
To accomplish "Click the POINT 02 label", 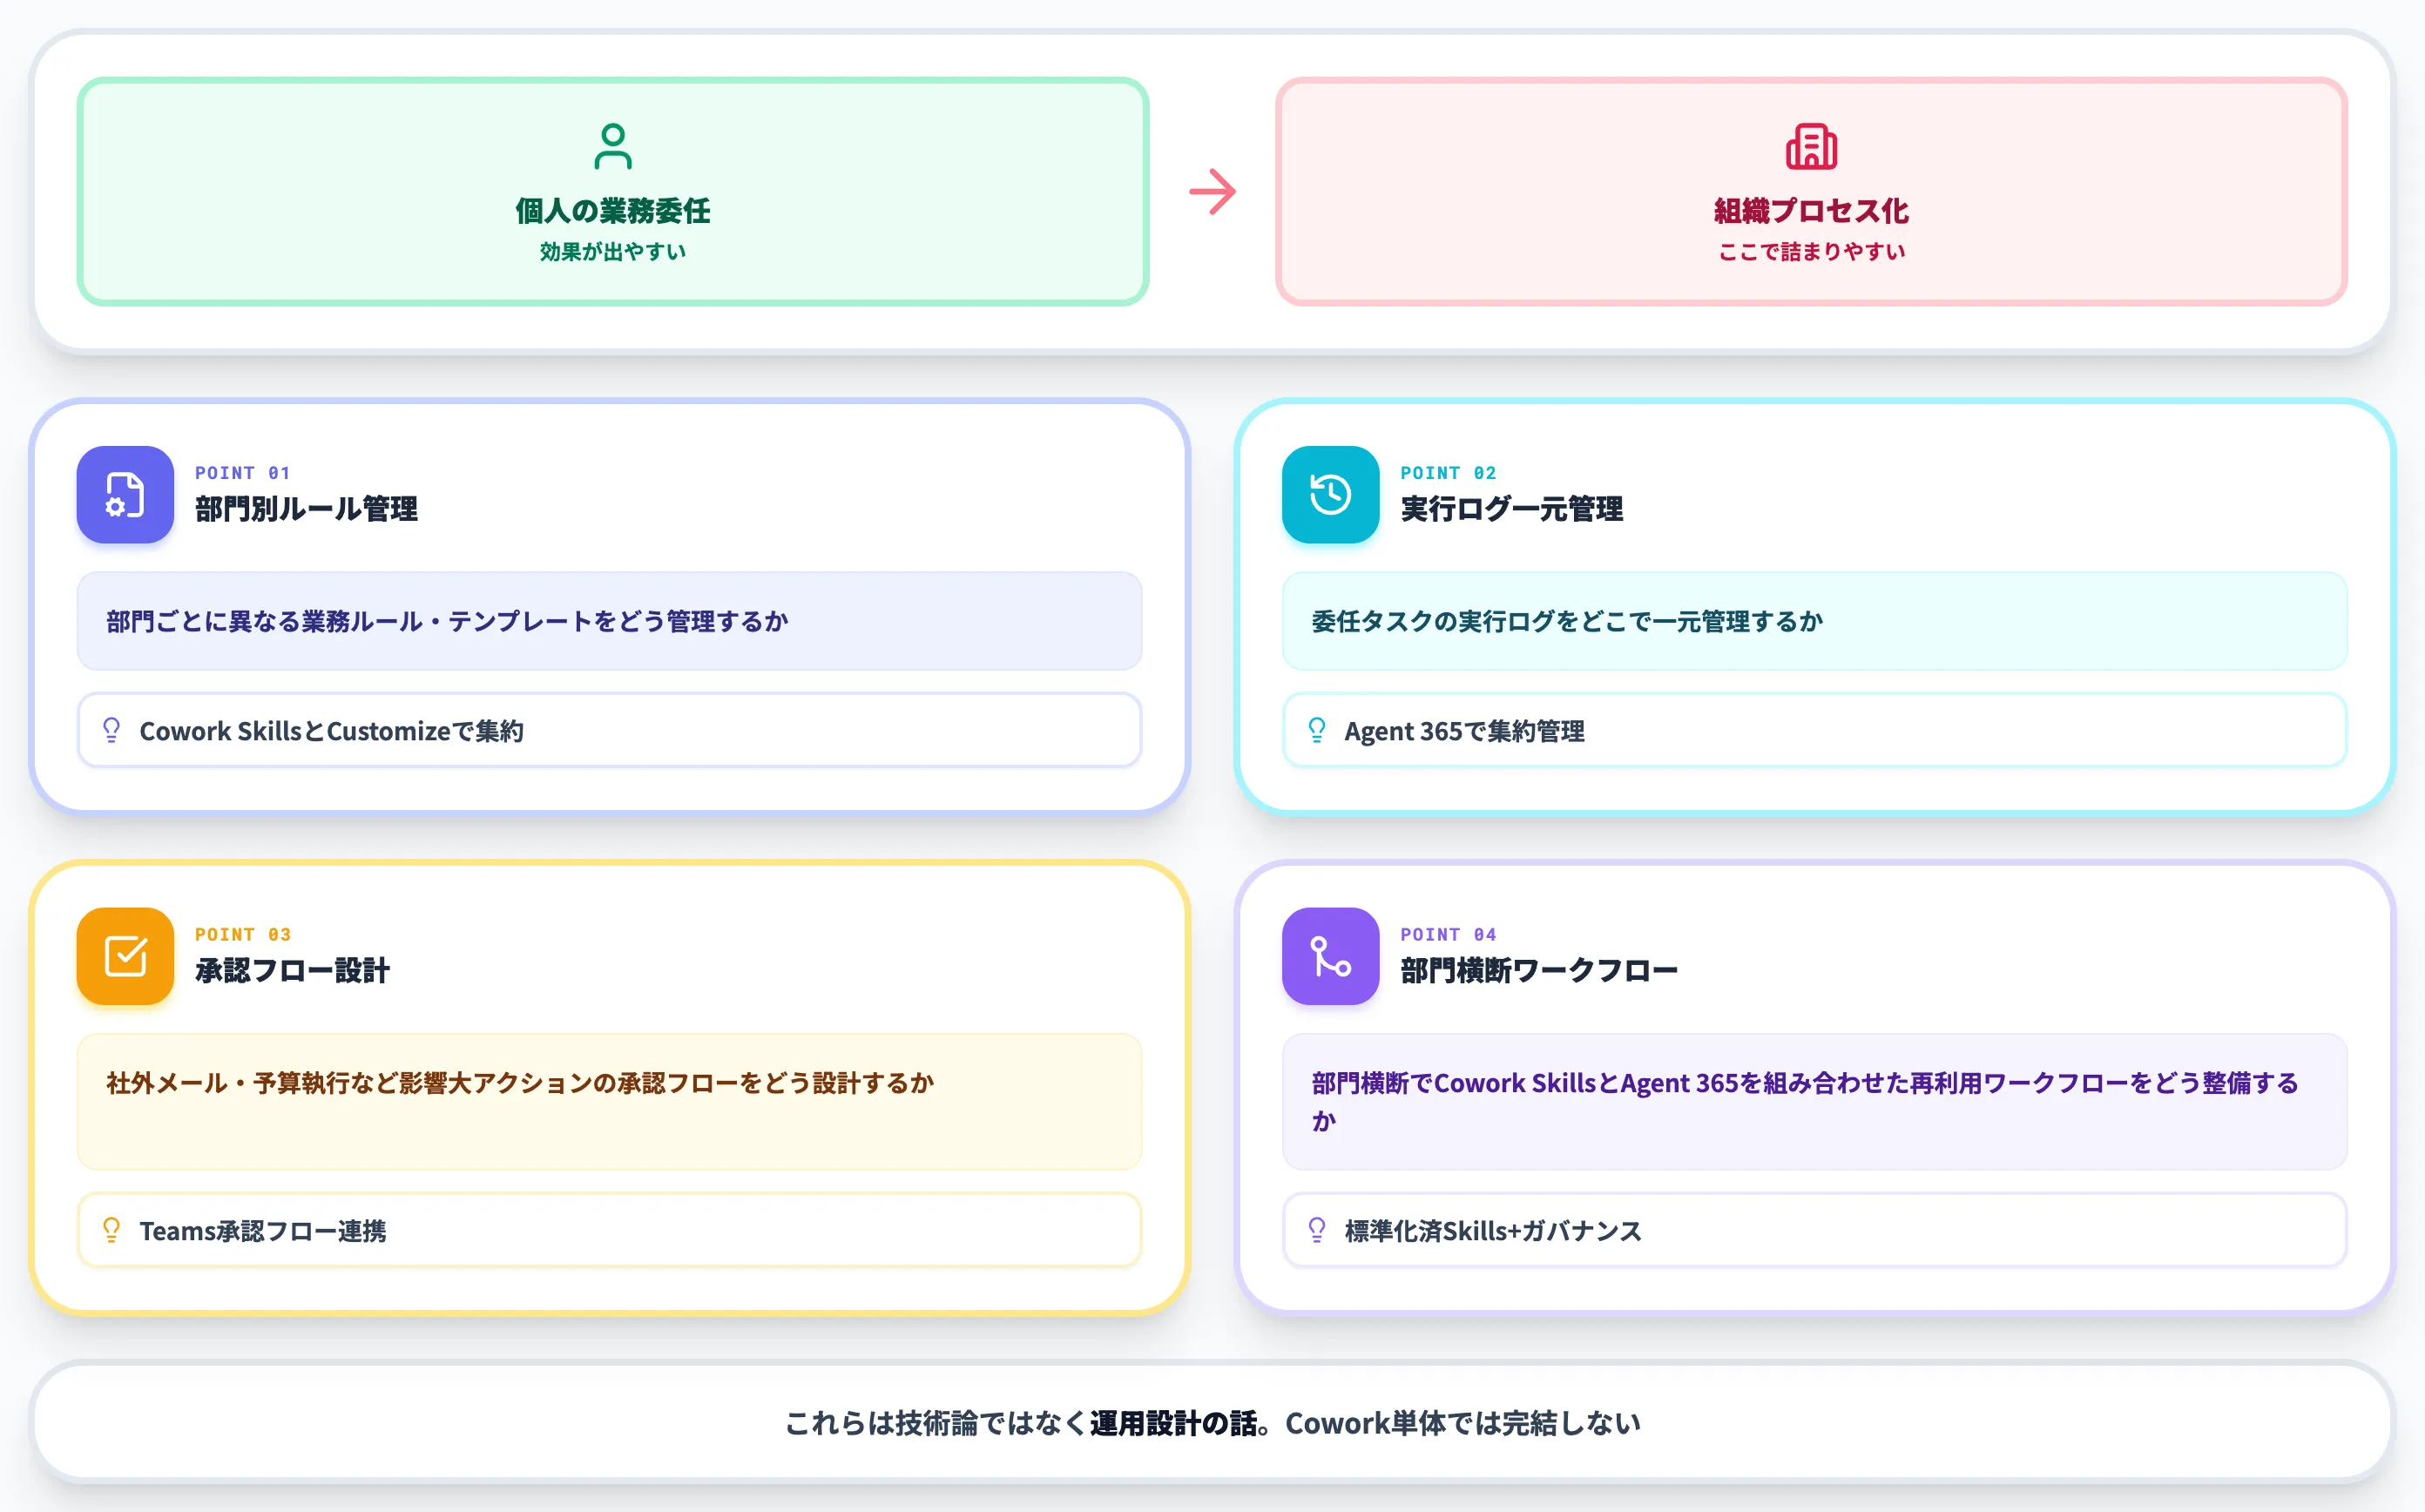I will [1448, 472].
